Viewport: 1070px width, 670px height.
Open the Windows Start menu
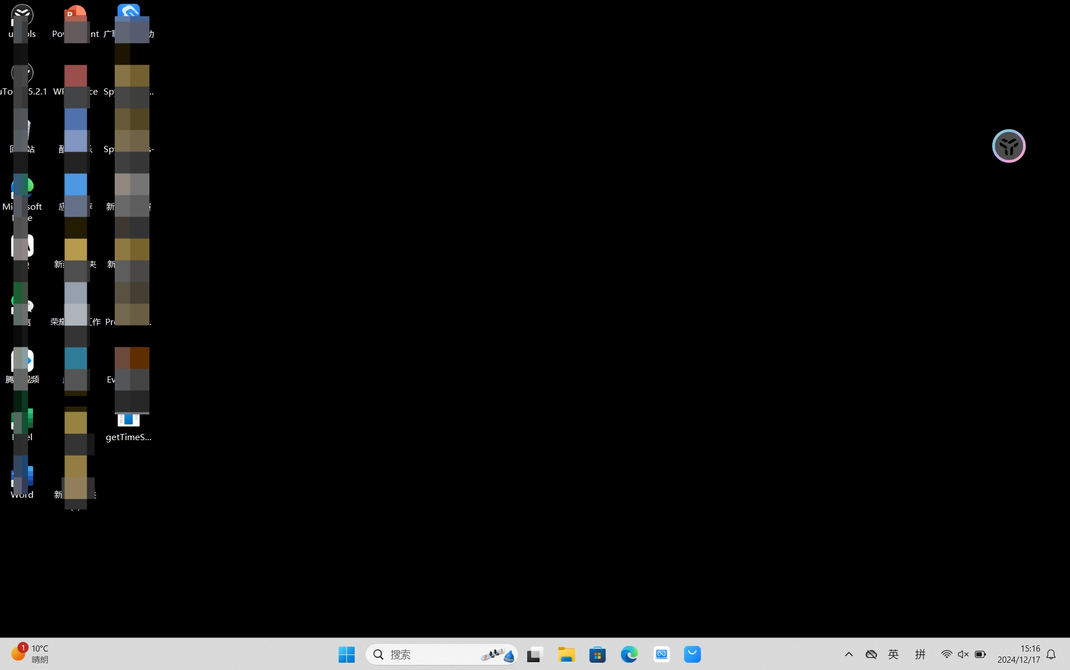(346, 654)
